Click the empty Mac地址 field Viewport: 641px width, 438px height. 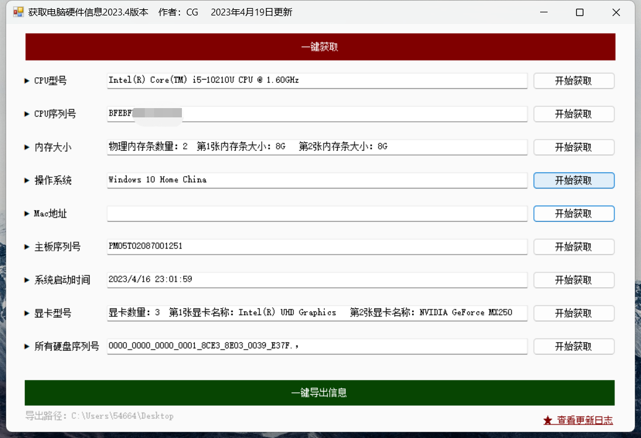pos(317,214)
